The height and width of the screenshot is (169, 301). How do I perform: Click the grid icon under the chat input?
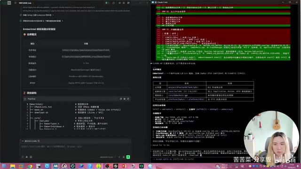pyautogui.click(x=27, y=157)
